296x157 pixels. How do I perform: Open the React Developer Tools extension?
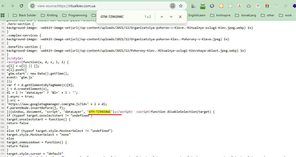230,6
